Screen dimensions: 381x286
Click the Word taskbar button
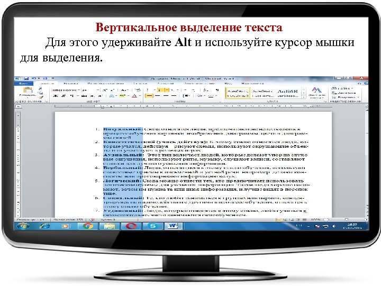pyautogui.click(x=173, y=226)
